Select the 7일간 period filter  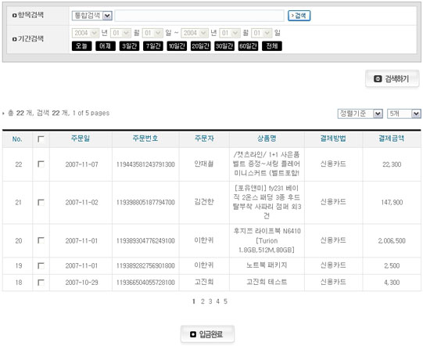[153, 46]
